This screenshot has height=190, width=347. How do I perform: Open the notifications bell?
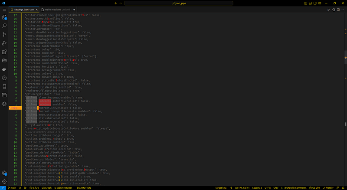click(x=343, y=188)
